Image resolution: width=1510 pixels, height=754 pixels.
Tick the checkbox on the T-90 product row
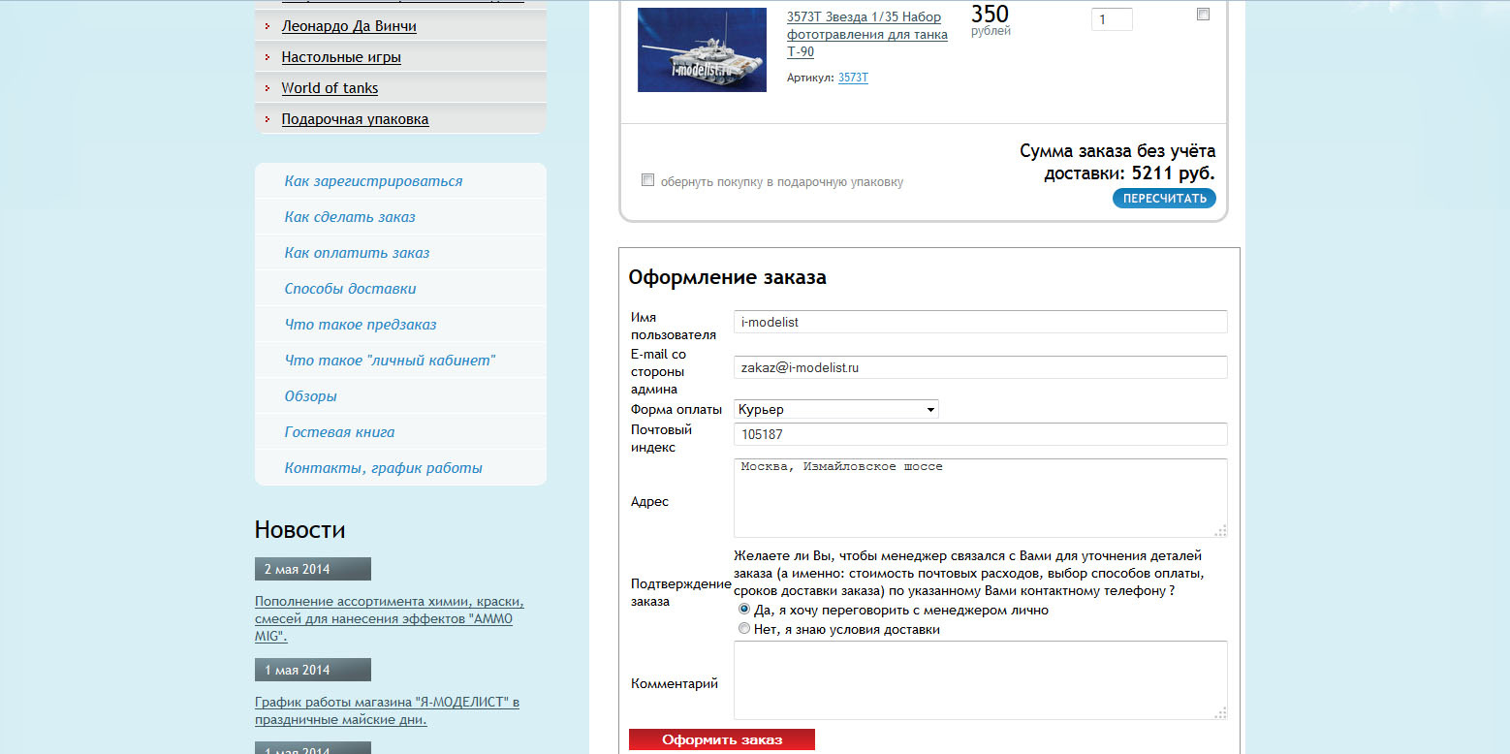coord(1203,14)
